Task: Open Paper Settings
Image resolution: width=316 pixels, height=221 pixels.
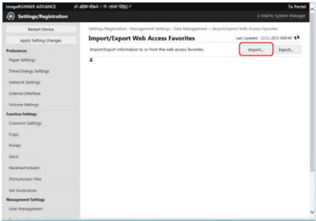Action: coord(22,60)
